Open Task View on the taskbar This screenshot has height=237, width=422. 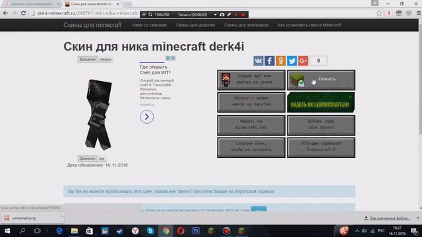coord(37,231)
